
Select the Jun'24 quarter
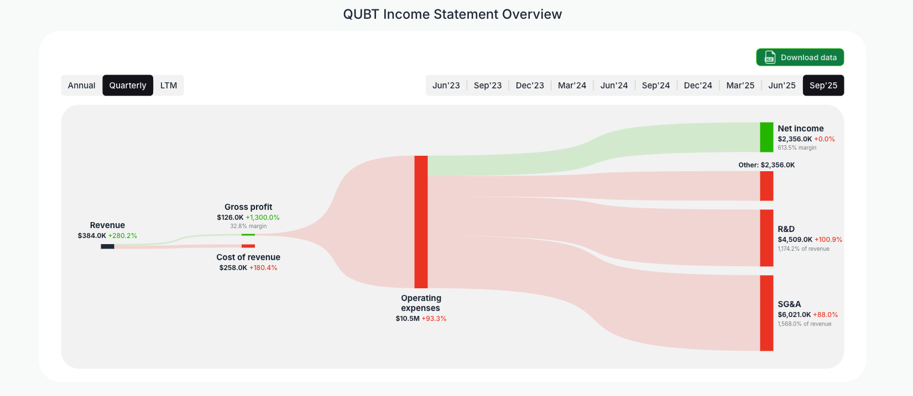pos(614,85)
